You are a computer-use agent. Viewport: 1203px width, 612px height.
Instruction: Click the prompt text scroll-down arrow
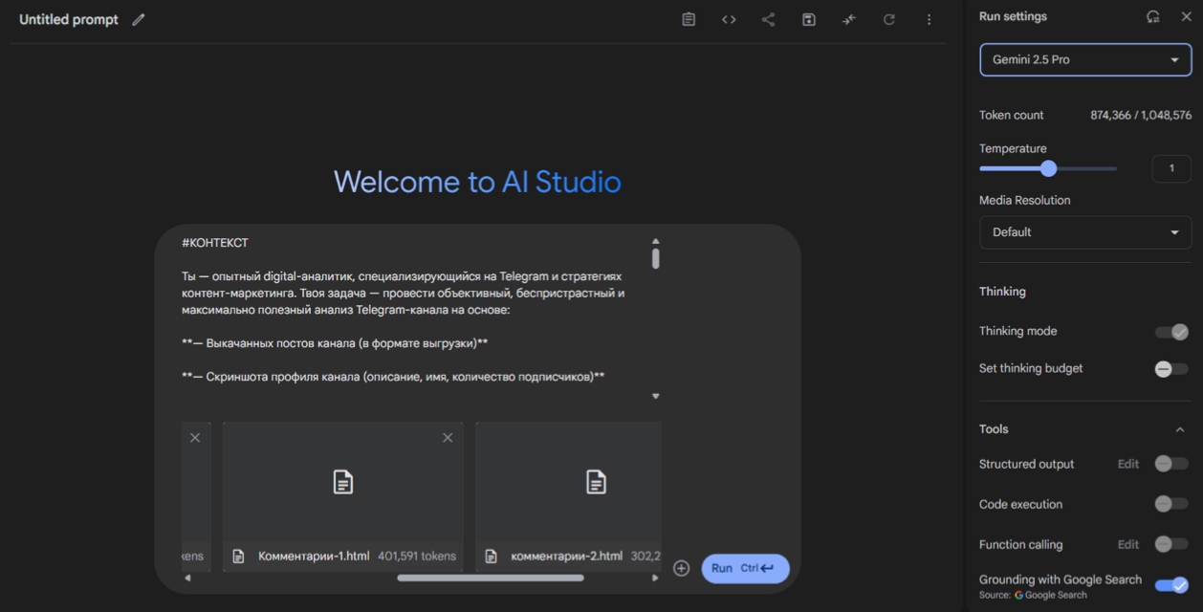pyautogui.click(x=655, y=396)
